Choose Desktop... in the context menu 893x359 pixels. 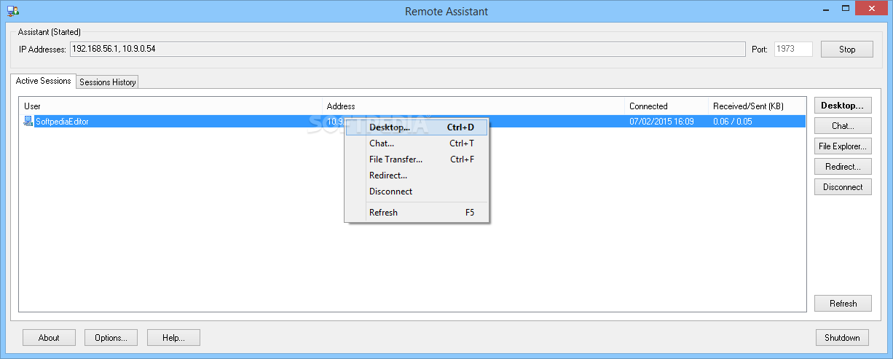tap(417, 127)
